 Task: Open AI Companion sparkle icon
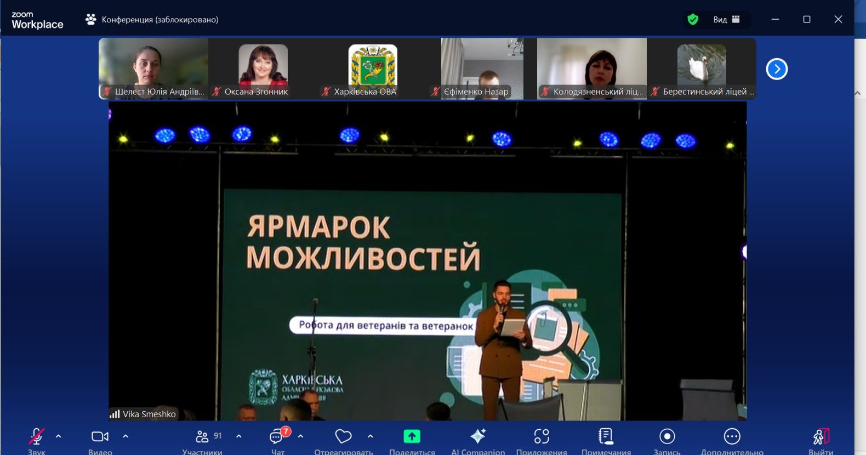click(x=478, y=436)
